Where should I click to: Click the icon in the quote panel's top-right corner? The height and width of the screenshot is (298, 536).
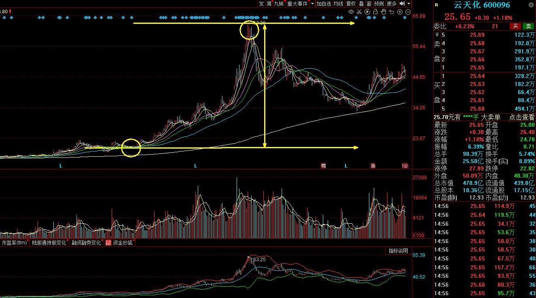[x=531, y=5]
